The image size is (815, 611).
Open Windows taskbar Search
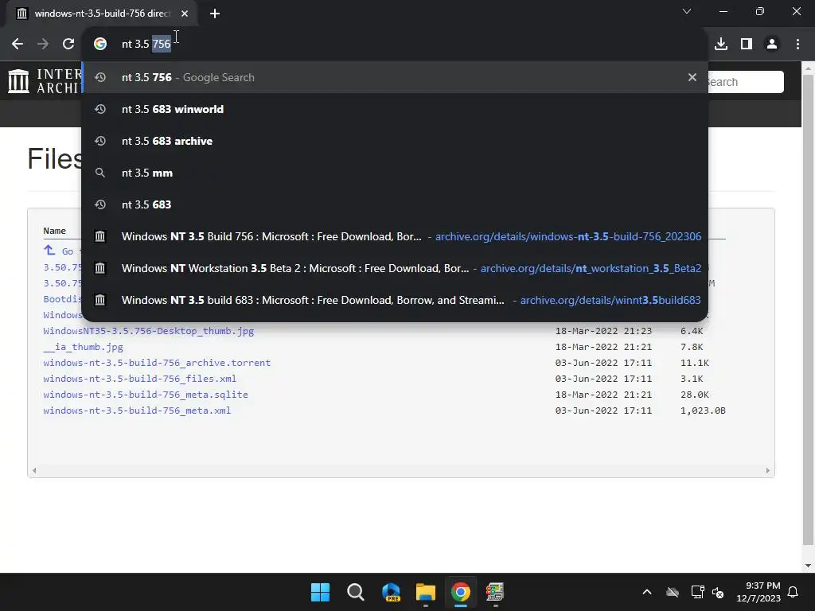[356, 592]
